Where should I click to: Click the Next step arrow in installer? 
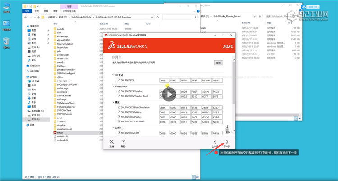click(227, 142)
